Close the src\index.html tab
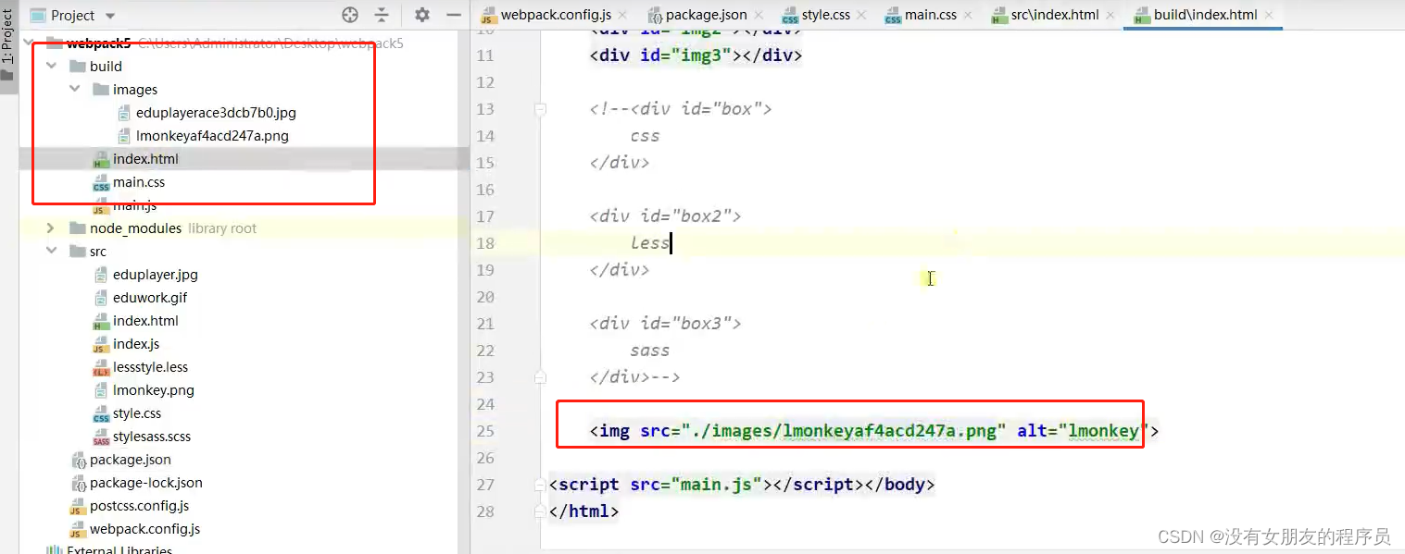 pos(1110,16)
